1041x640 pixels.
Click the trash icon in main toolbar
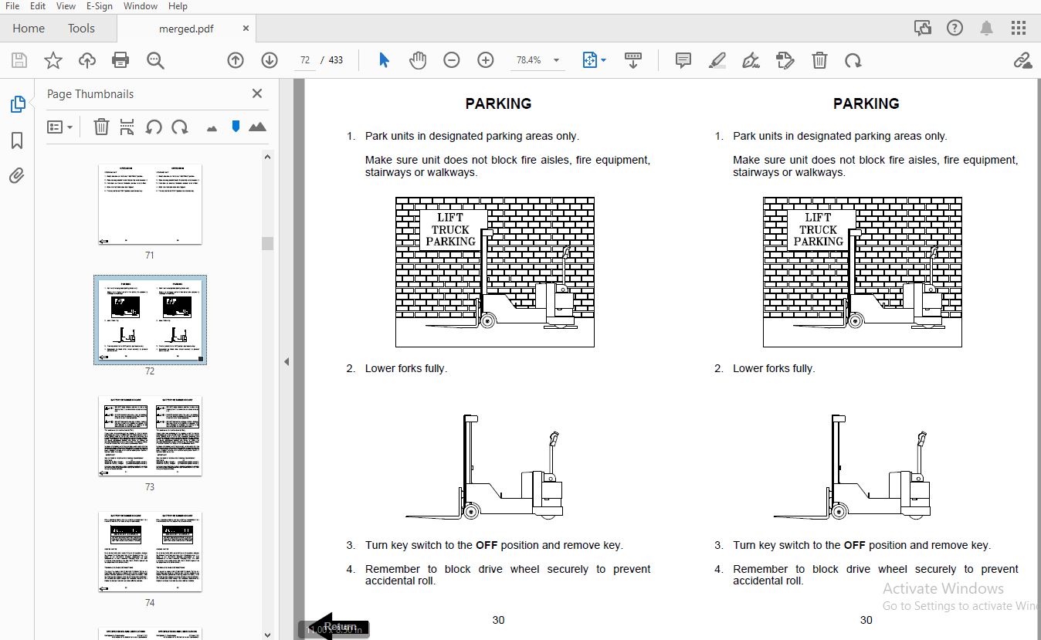pos(819,60)
